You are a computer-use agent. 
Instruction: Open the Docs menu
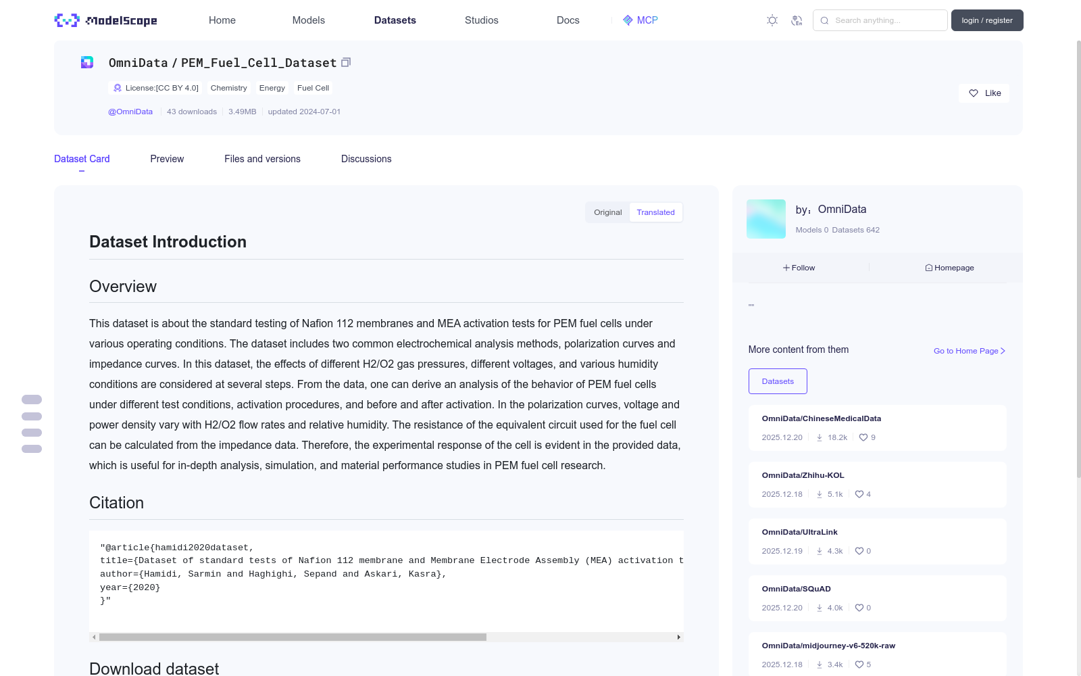[x=568, y=20]
